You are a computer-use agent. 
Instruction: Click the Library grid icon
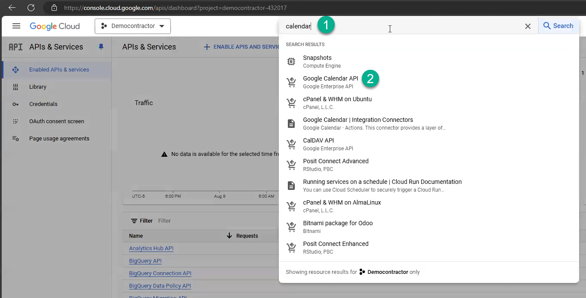(x=15, y=87)
